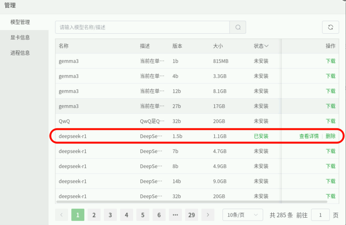Open the 10条/页 page size dropdown
Viewport: 346px width, 225px height.
tap(243, 215)
